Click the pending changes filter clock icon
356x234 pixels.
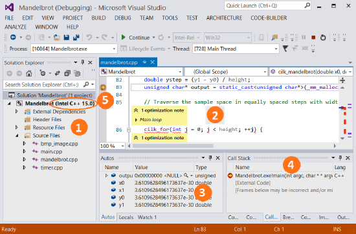(x=43, y=73)
